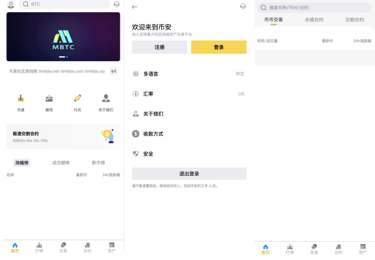Click the BTC search field
This screenshot has height=260, width=375.
point(64,4)
